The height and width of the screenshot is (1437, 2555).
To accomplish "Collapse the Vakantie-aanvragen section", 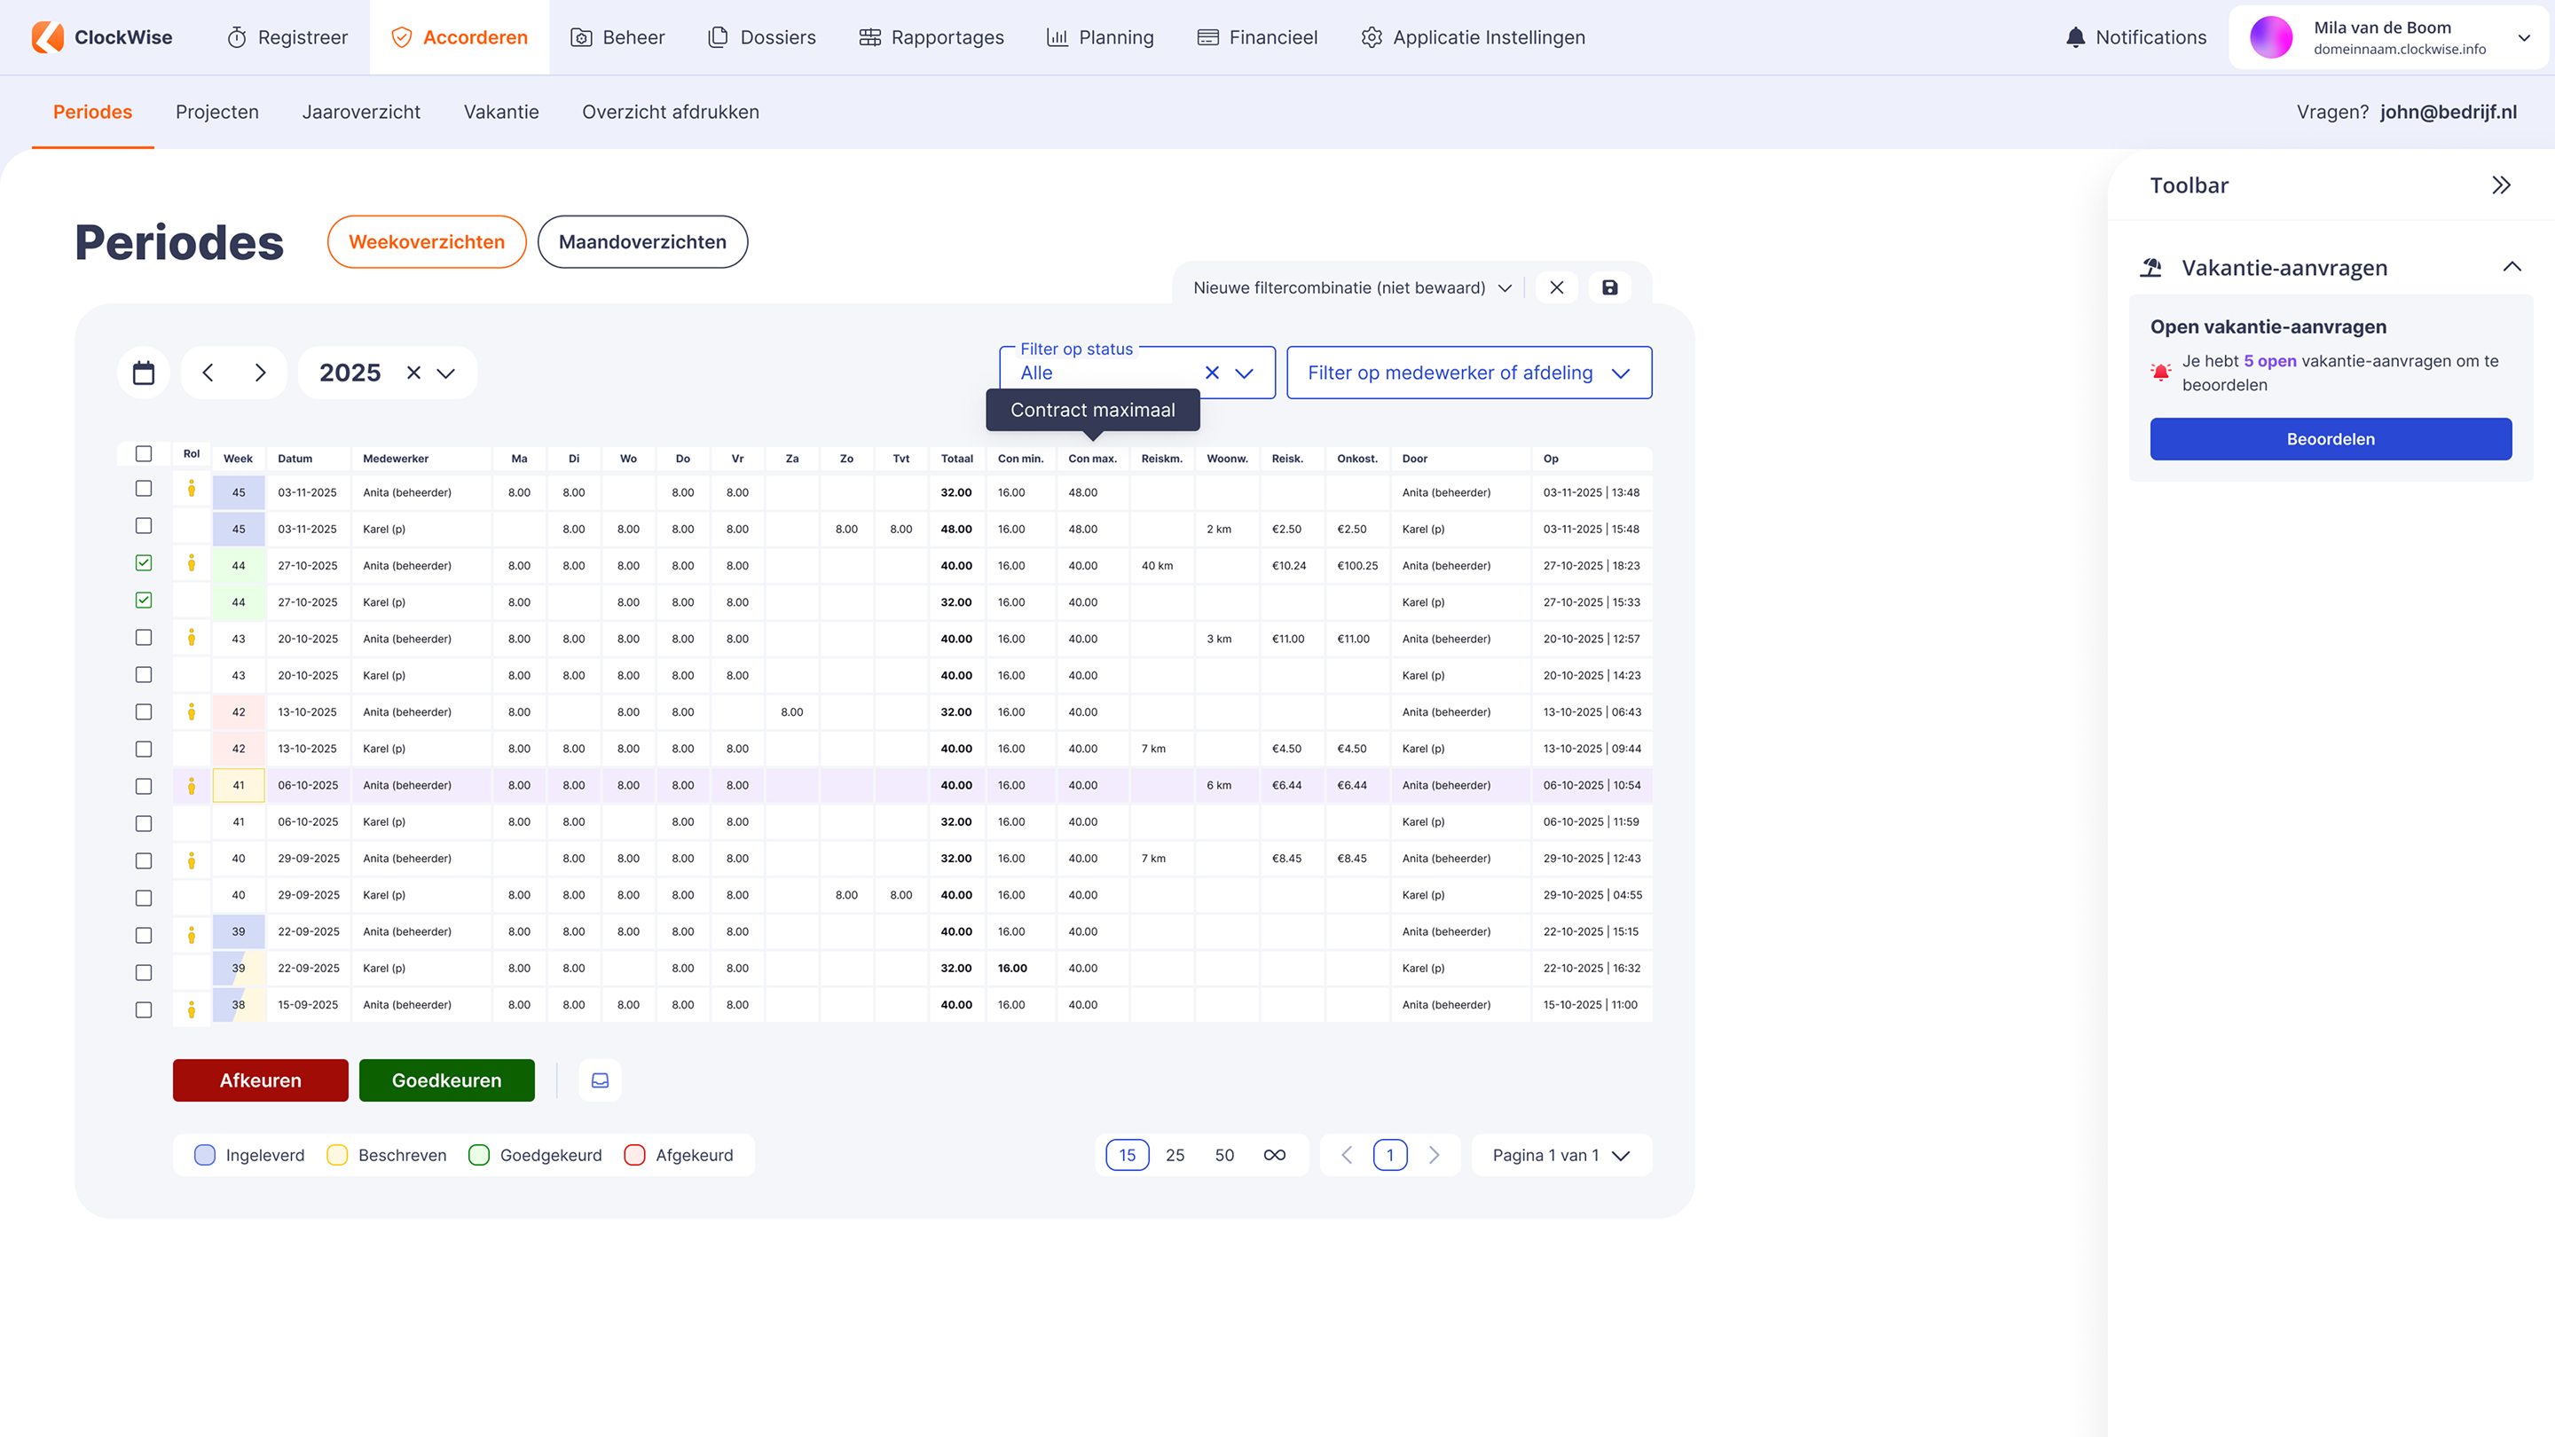I will [x=2512, y=268].
